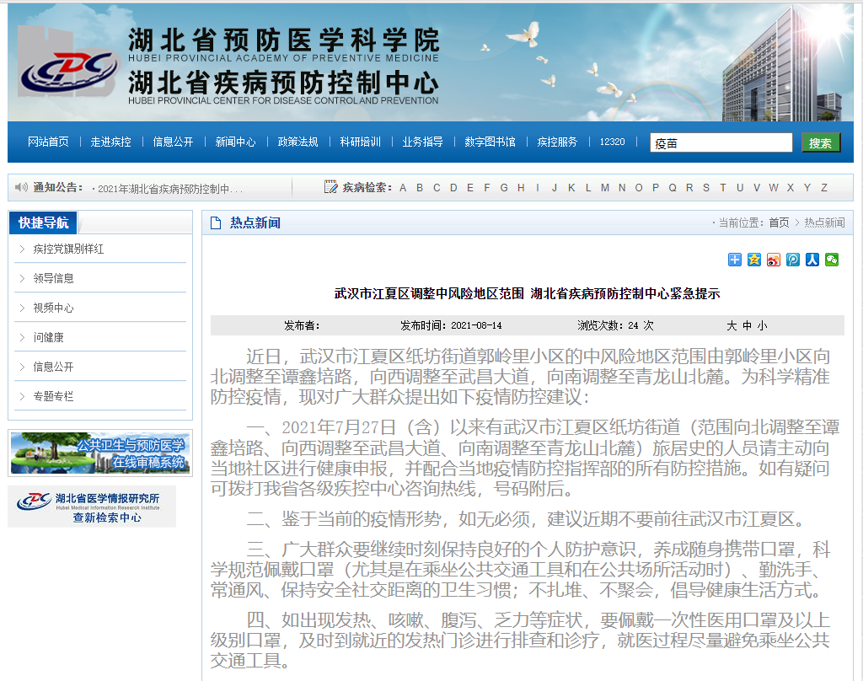Expand the 视频中心 arrow in sidebar
Image resolution: width=863 pixels, height=681 pixels.
click(22, 308)
